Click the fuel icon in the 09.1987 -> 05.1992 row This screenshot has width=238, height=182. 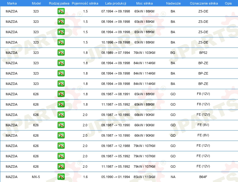pos(61,156)
